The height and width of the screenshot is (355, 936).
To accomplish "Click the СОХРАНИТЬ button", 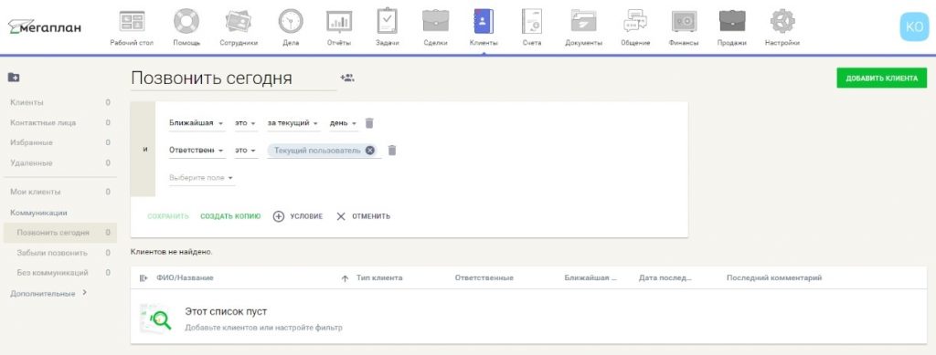I will pos(168,216).
